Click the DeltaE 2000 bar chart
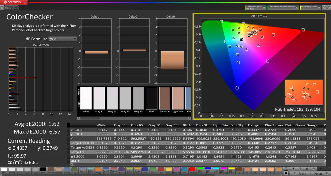Image resolution: width=331 pixels, height=176 pixels. pos(40,79)
